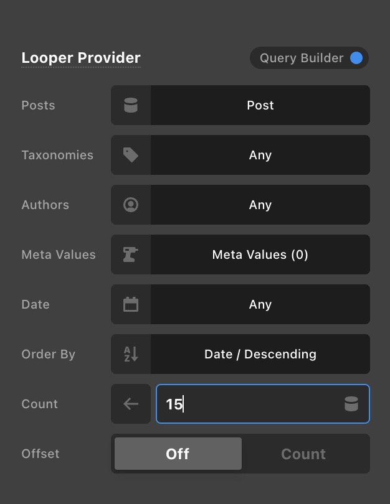Click the Posts database icon
This screenshot has width=390, height=504.
[131, 105]
